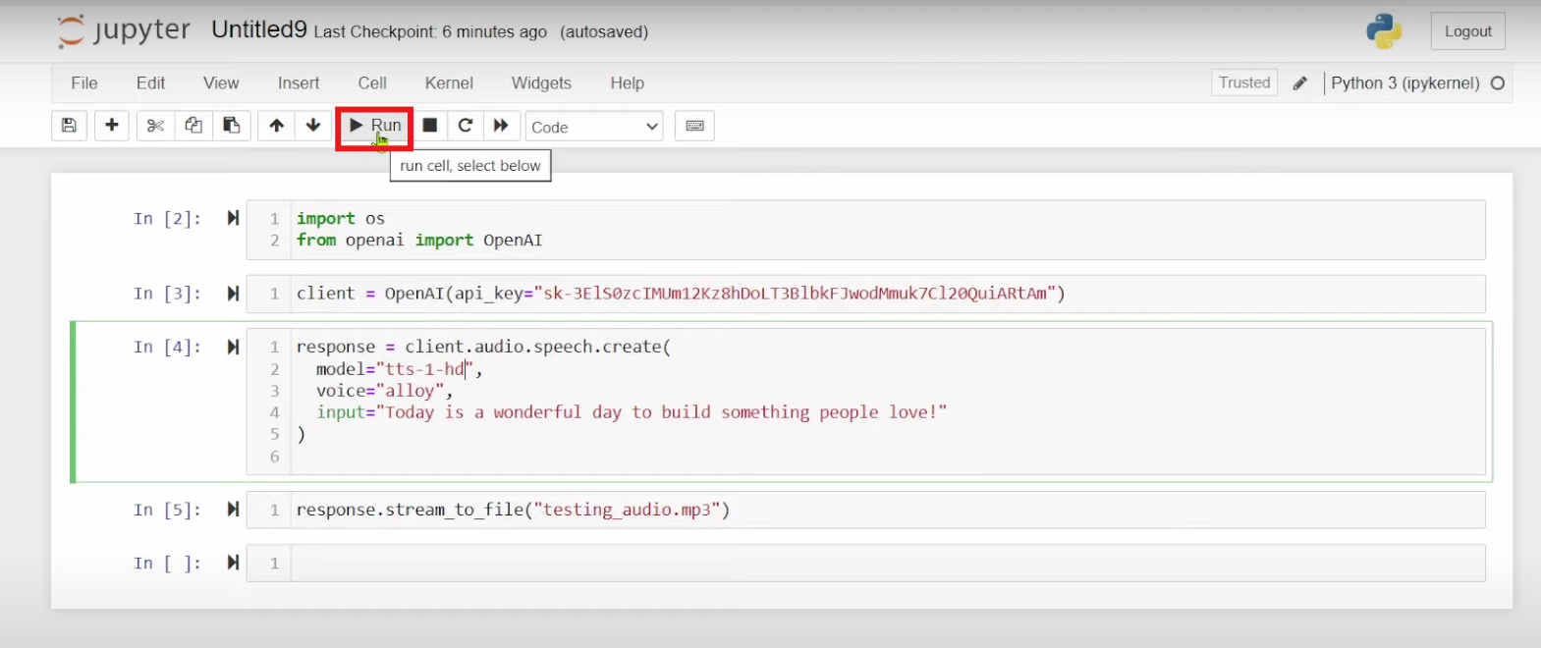Viewport: 1541px width, 648px height.
Task: Run the In [2] cell via its step icon
Action: point(233,218)
